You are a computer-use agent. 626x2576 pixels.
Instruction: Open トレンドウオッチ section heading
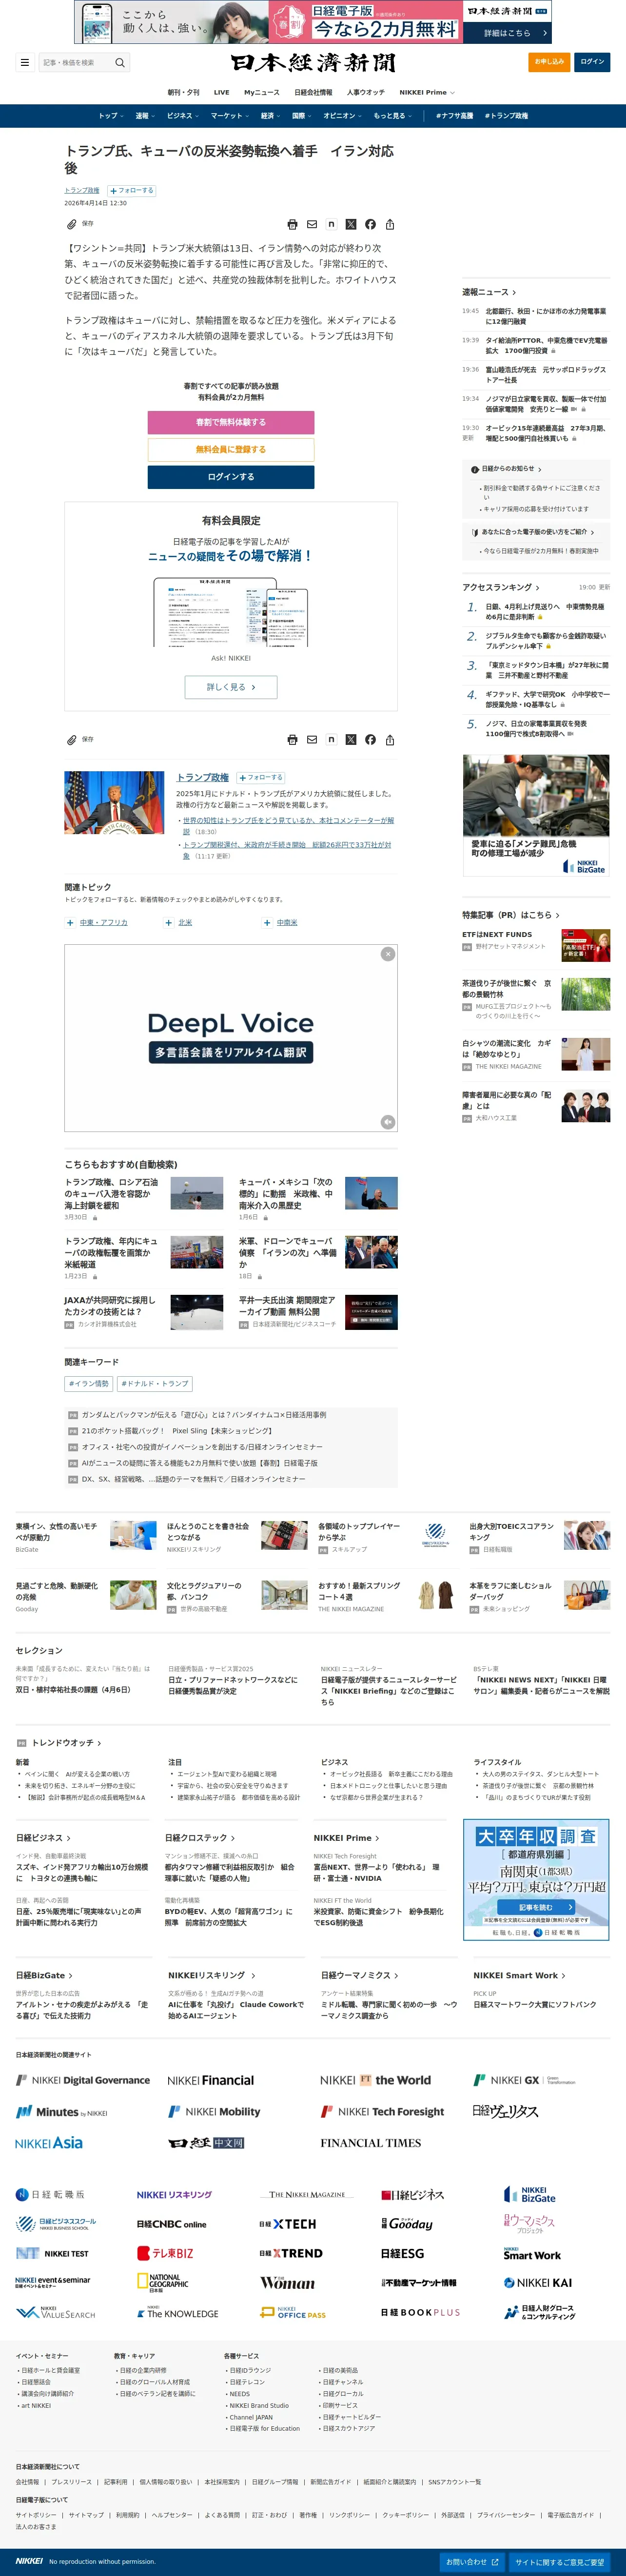click(x=66, y=1743)
